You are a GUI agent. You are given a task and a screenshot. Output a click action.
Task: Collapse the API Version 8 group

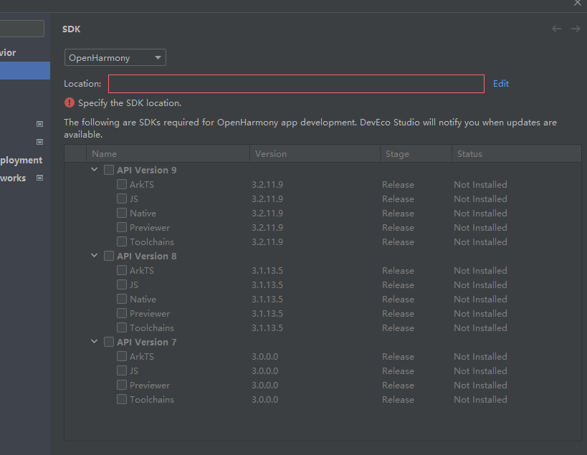tap(95, 257)
